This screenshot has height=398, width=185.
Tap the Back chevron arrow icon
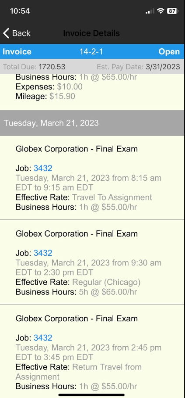(x=6, y=33)
